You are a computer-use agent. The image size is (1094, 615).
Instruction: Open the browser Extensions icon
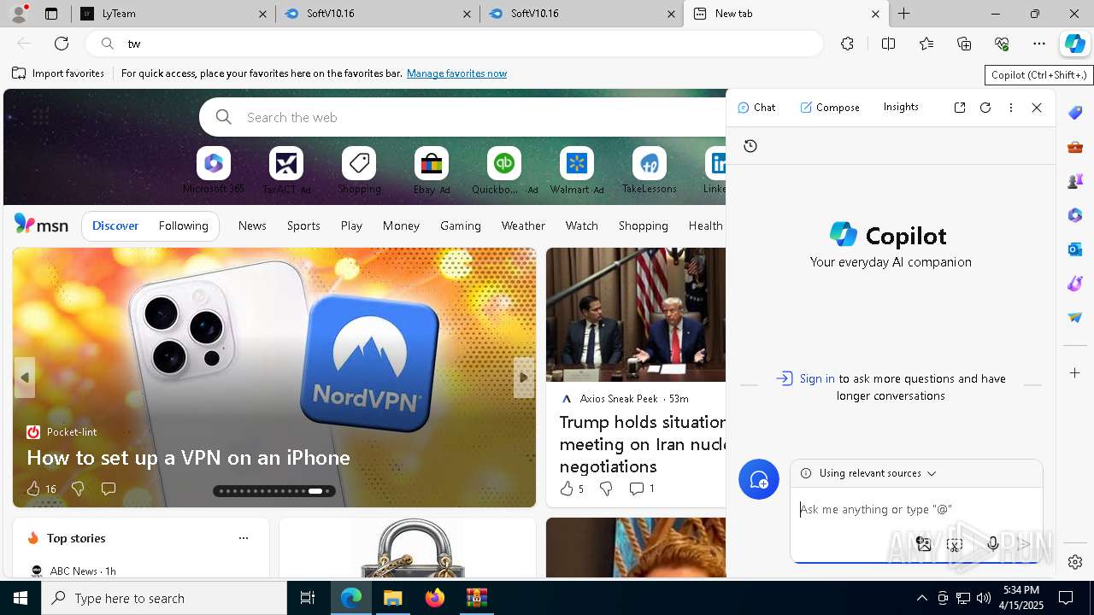pos(847,44)
